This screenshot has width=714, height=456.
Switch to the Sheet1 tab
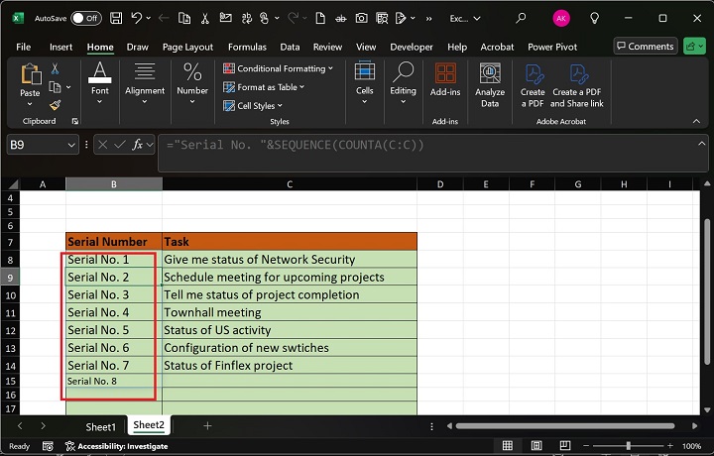[x=100, y=426]
